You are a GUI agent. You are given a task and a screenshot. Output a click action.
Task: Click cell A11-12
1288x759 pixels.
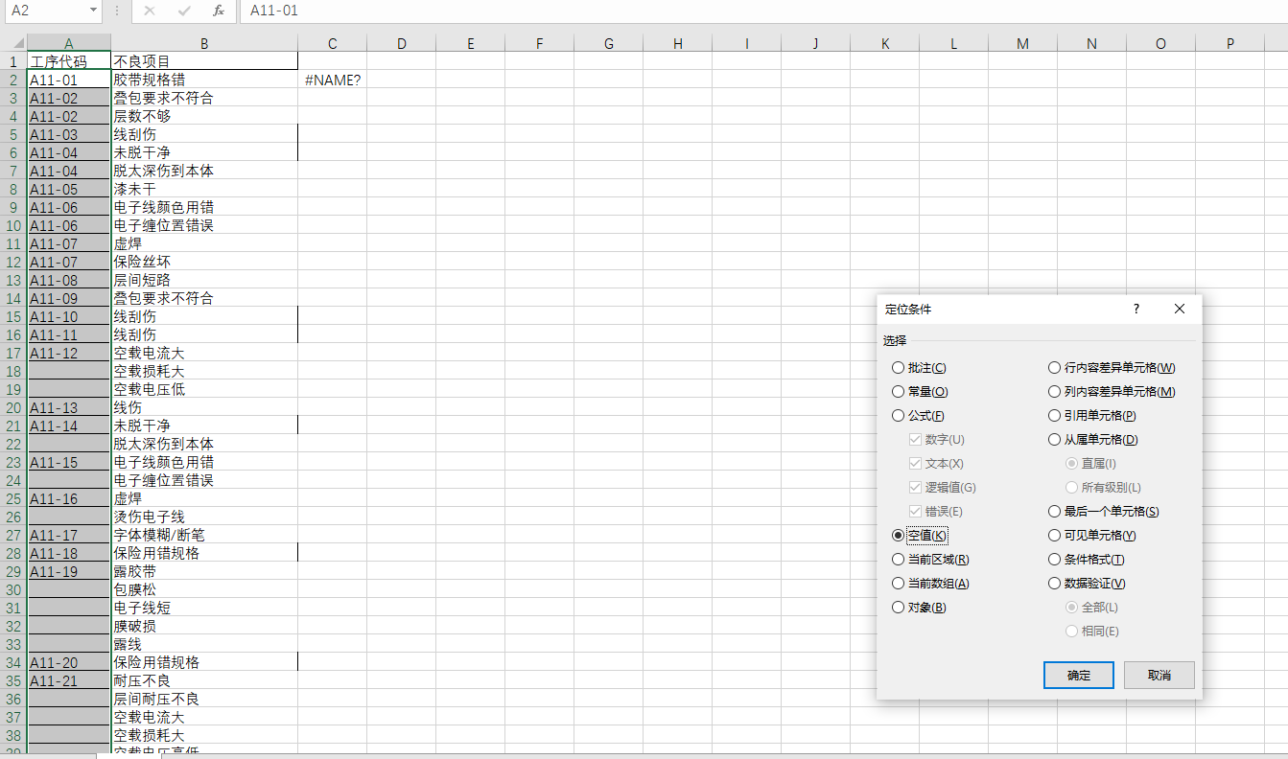(x=69, y=353)
